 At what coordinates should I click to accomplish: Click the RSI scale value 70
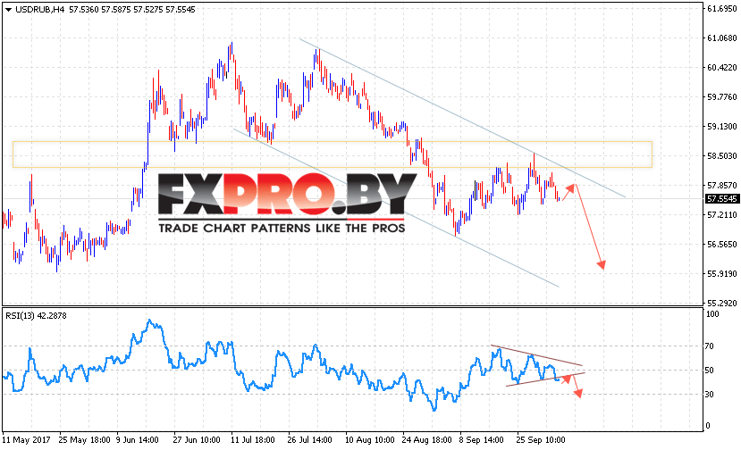click(x=710, y=346)
